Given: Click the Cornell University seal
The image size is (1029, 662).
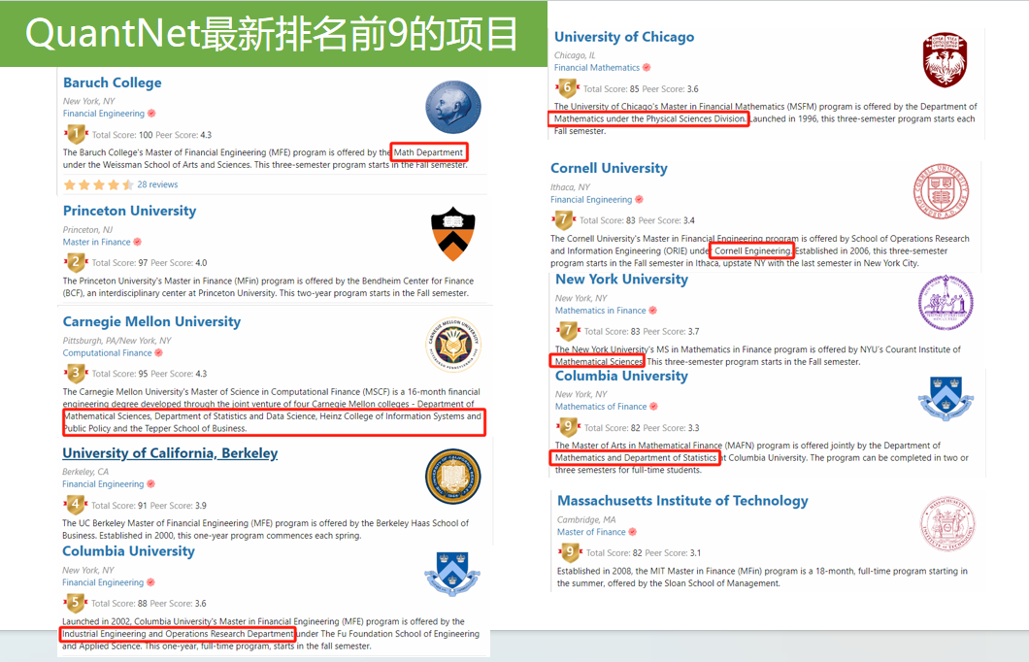Looking at the screenshot, I should (941, 191).
